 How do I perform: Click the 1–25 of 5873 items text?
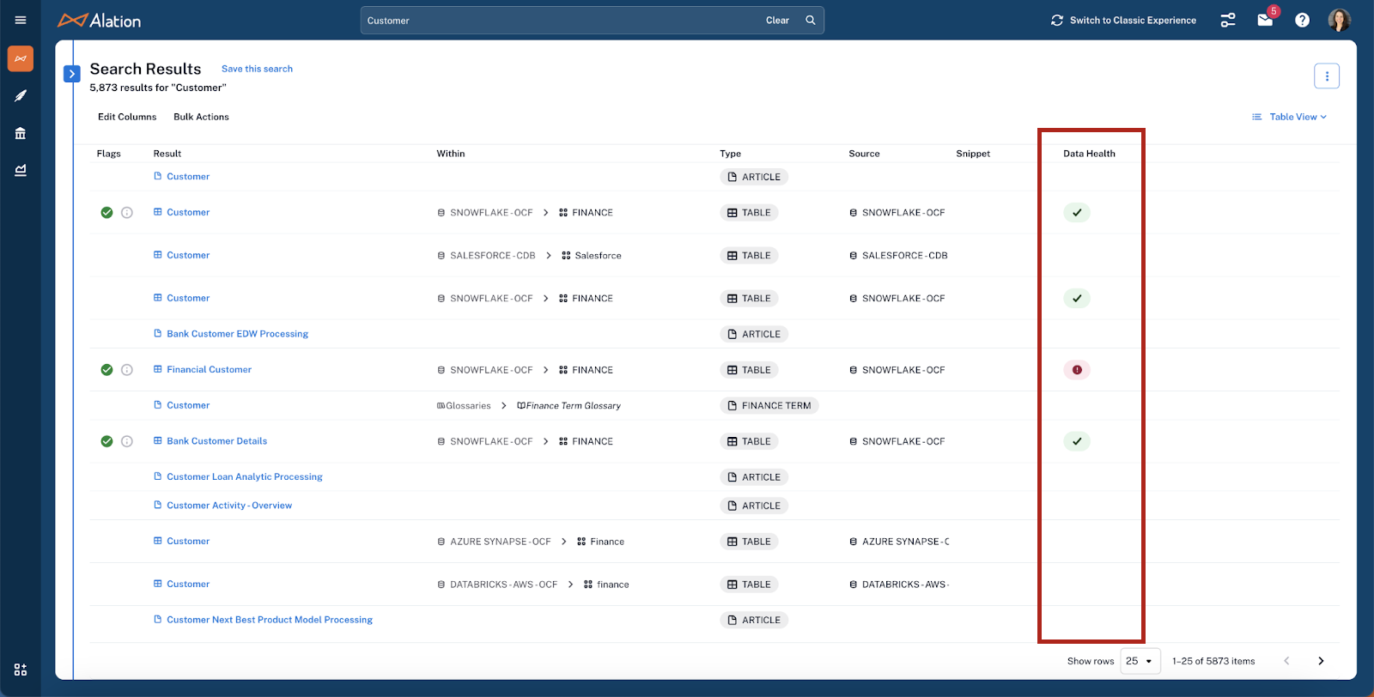click(1213, 661)
